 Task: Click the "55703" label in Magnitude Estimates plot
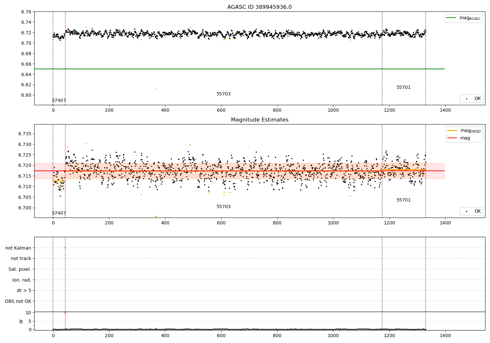[x=223, y=207]
